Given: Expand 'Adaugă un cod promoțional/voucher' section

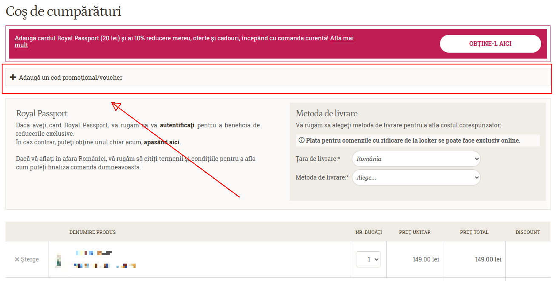Looking at the screenshot, I should pyautogui.click(x=278, y=77).
